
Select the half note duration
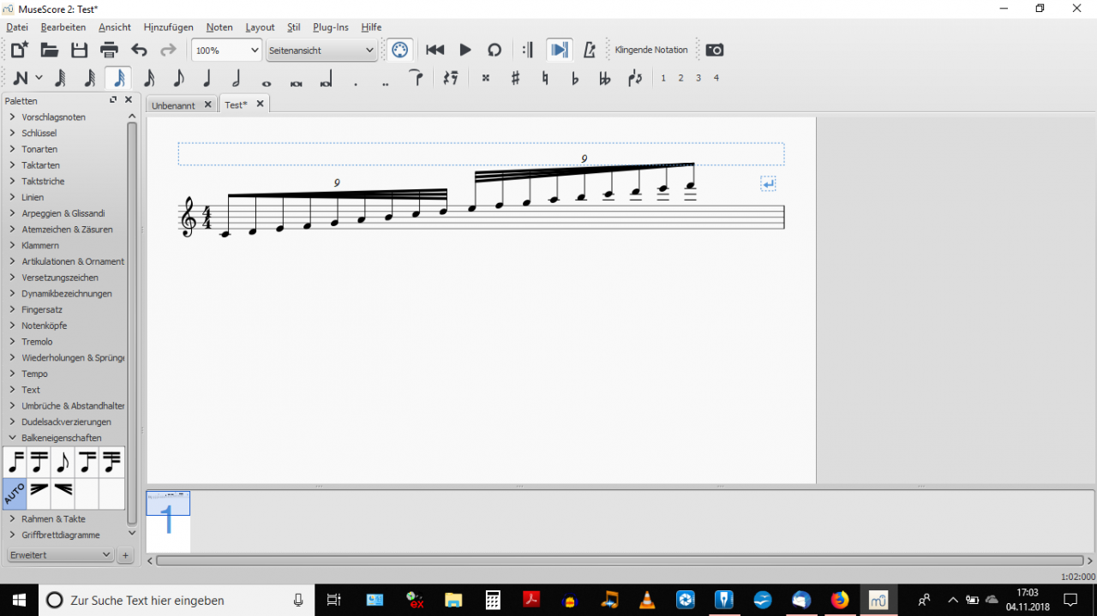[x=237, y=78]
